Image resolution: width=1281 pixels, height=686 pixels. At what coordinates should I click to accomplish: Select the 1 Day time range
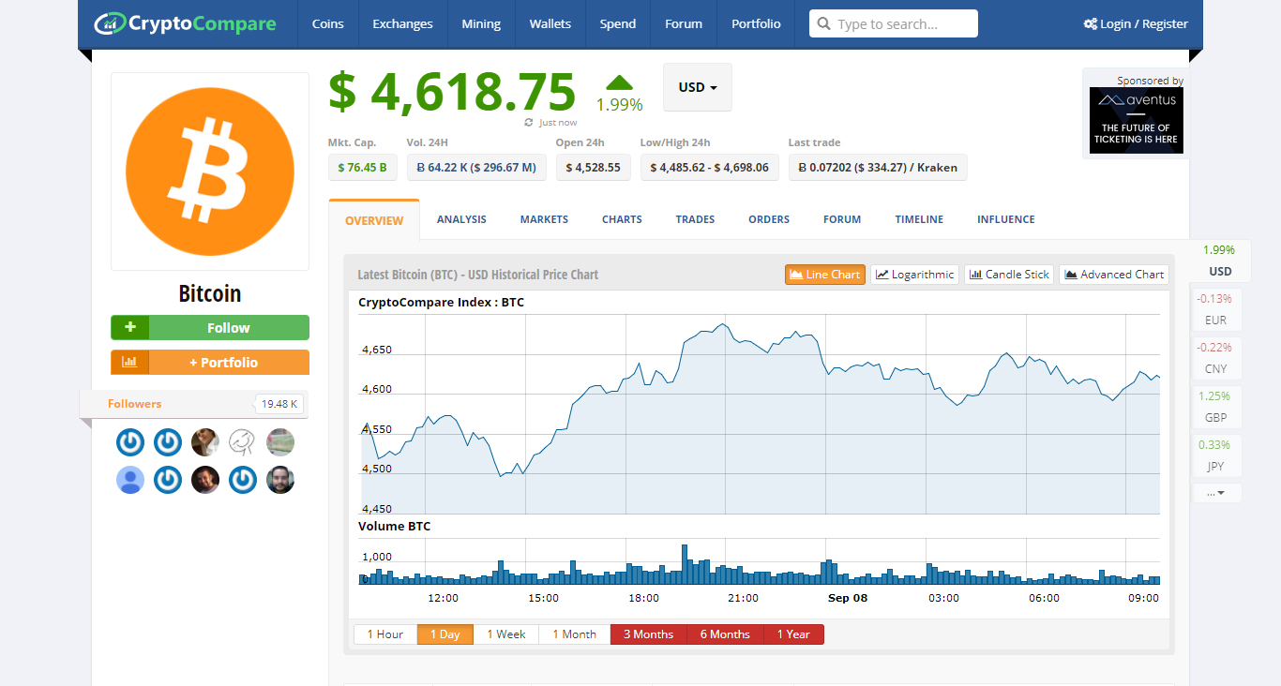[445, 634]
